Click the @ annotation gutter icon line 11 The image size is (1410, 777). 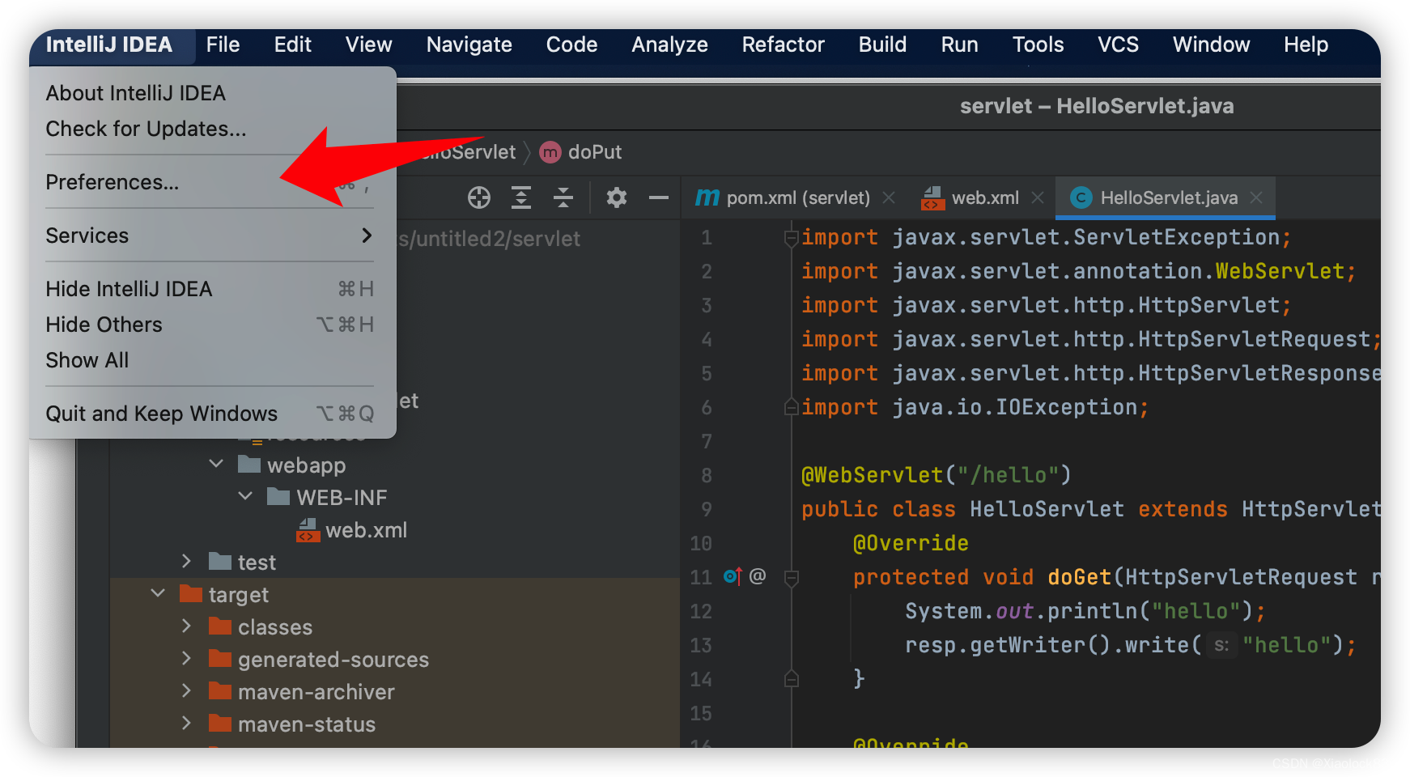pyautogui.click(x=758, y=576)
